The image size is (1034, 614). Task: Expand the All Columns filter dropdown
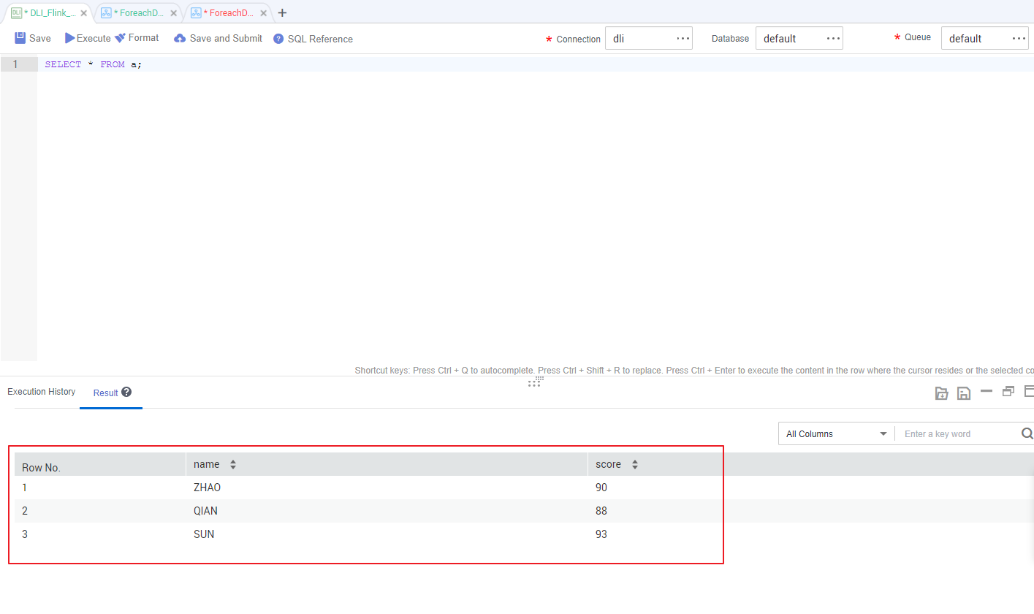tap(836, 433)
